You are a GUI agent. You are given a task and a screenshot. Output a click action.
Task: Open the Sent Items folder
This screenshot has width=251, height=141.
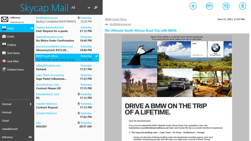click(x=13, y=53)
